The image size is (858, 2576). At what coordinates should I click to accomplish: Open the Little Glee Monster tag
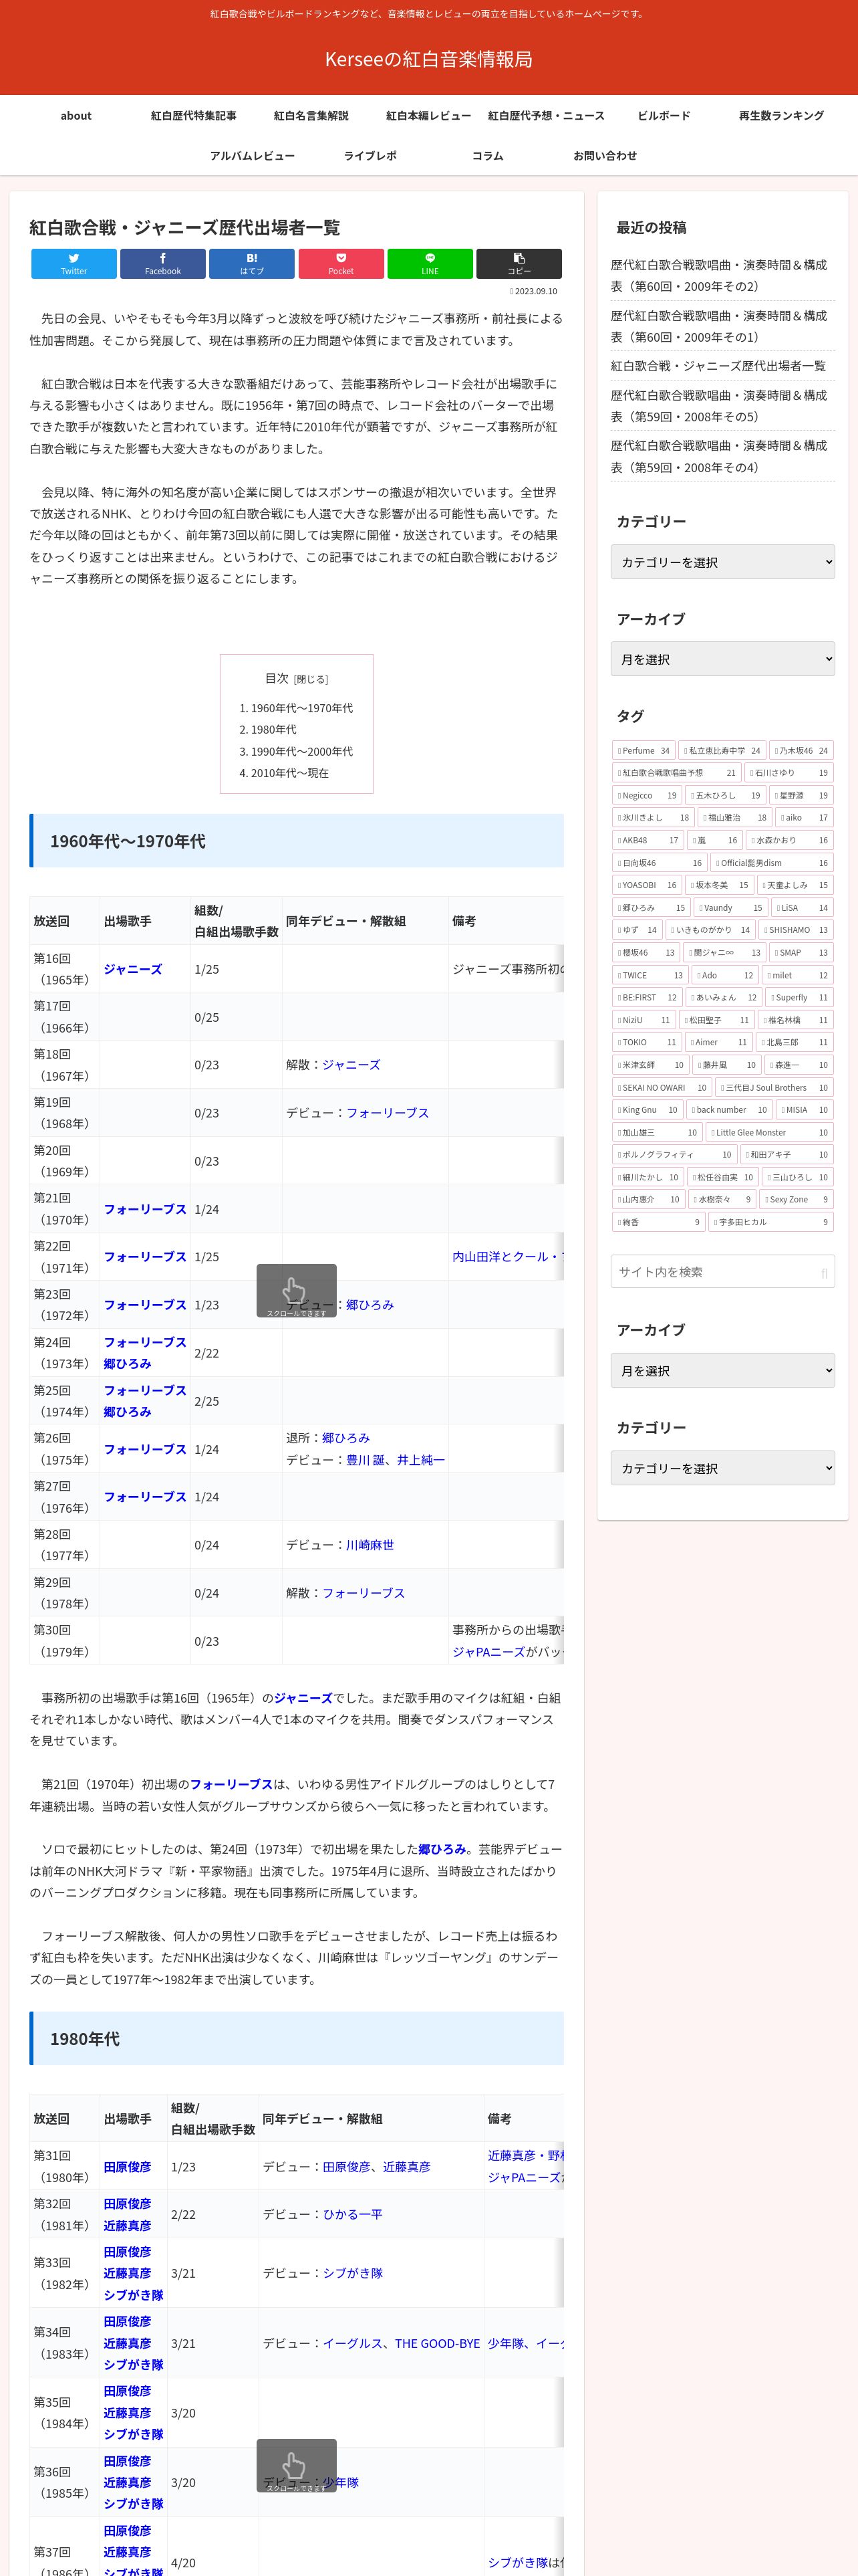tap(769, 1132)
